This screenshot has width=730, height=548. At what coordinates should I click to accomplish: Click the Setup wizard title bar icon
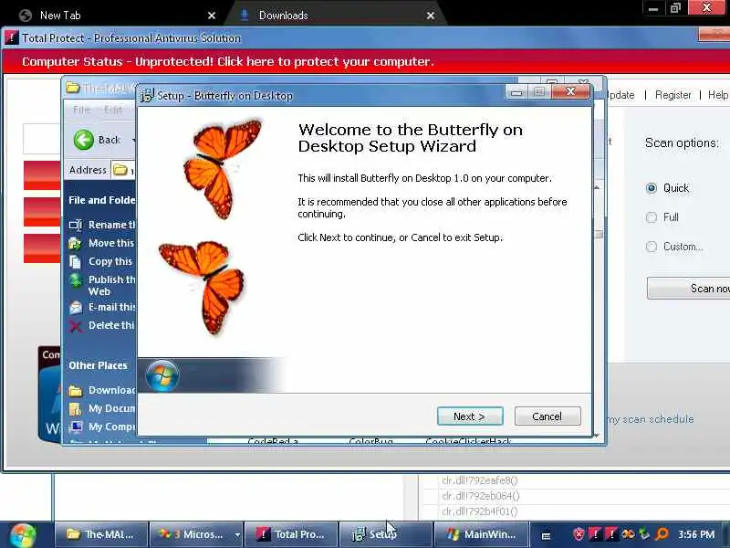pos(147,96)
